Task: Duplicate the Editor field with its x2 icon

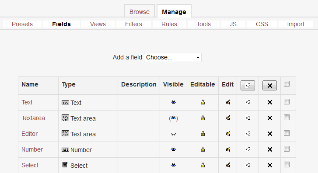Action: (248, 134)
